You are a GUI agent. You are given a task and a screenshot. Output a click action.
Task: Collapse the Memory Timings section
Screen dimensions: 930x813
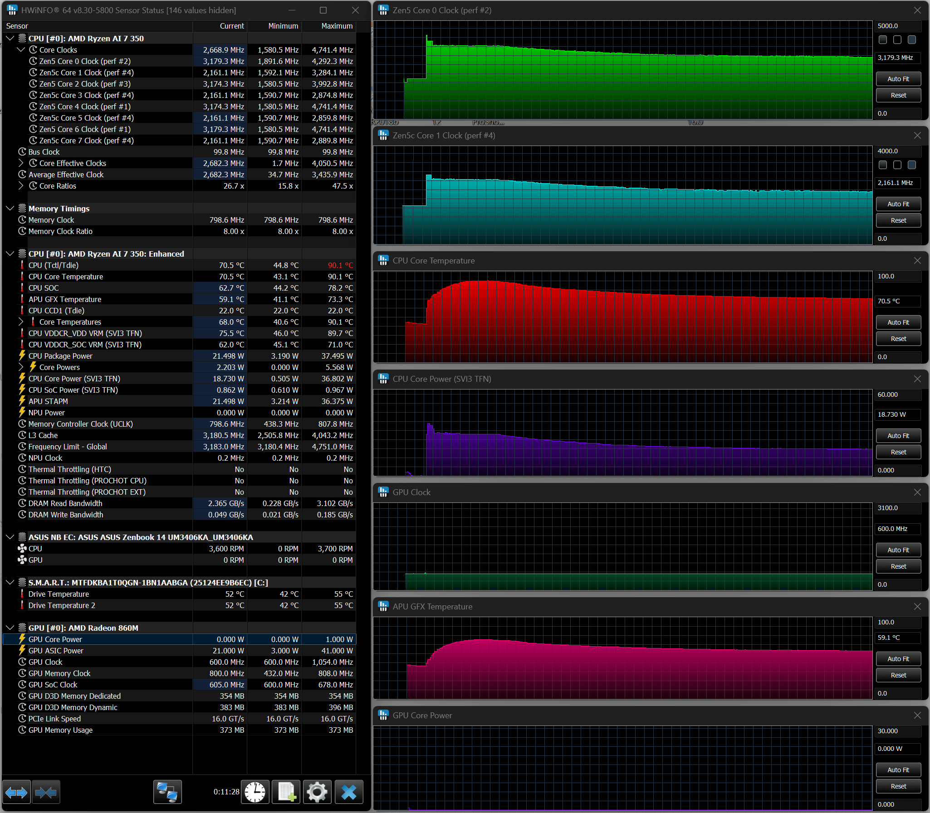click(x=10, y=208)
